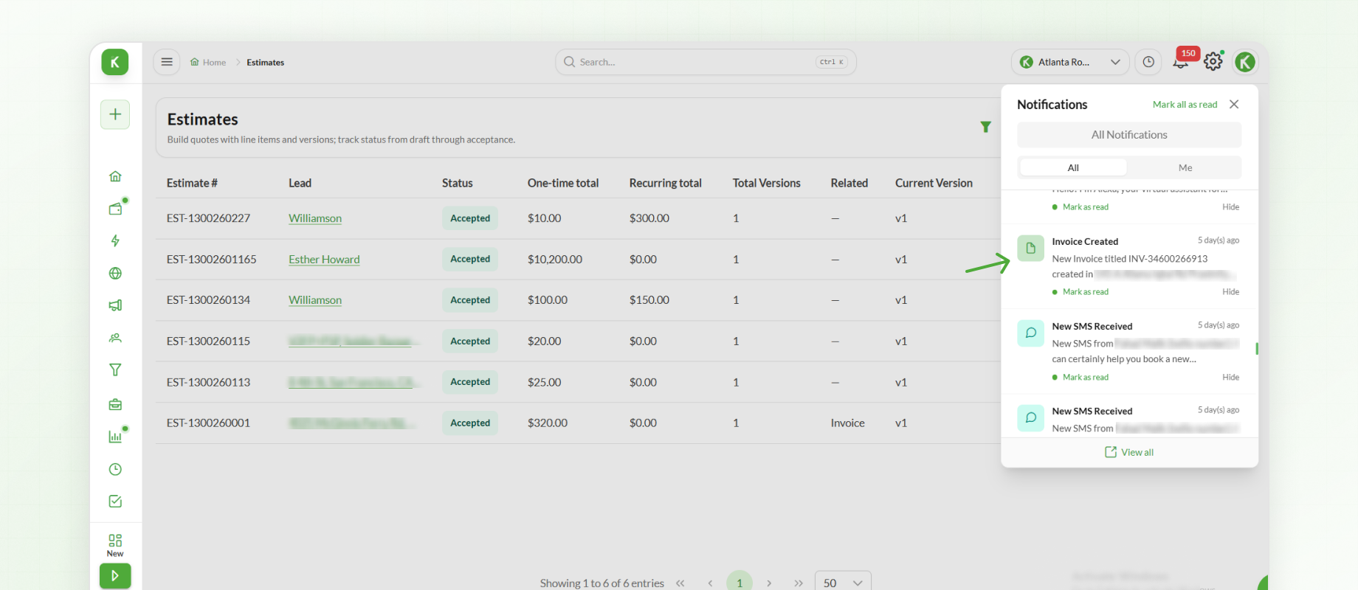Click the green play button at sidebar bottom
Viewport: 1358px width, 590px height.
[x=115, y=575]
